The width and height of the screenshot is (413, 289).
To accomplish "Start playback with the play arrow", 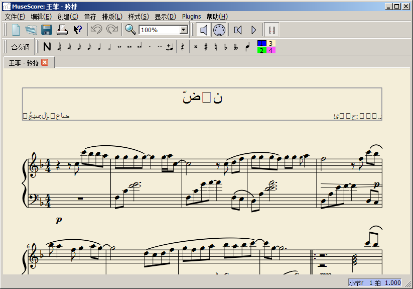I will (x=253, y=30).
